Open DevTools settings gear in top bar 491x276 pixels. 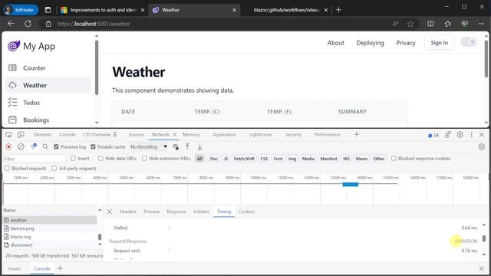(x=460, y=135)
